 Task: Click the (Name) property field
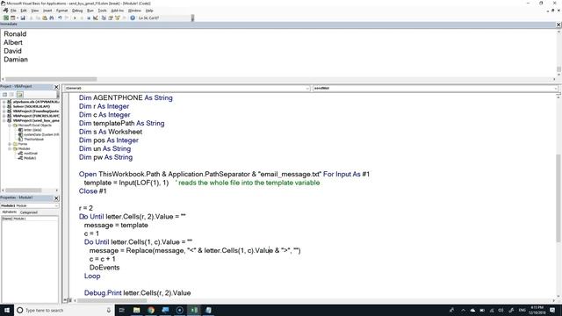[x=29, y=219]
